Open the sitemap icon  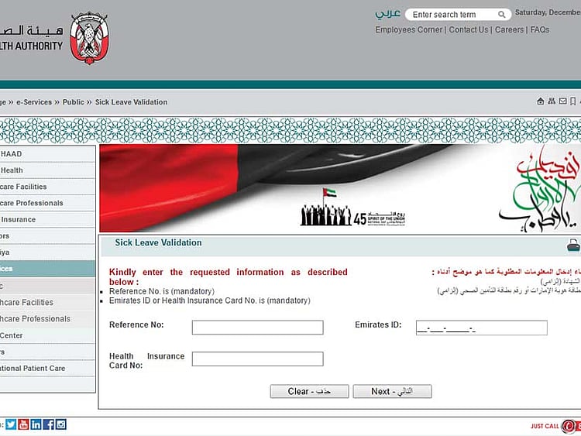point(552,101)
